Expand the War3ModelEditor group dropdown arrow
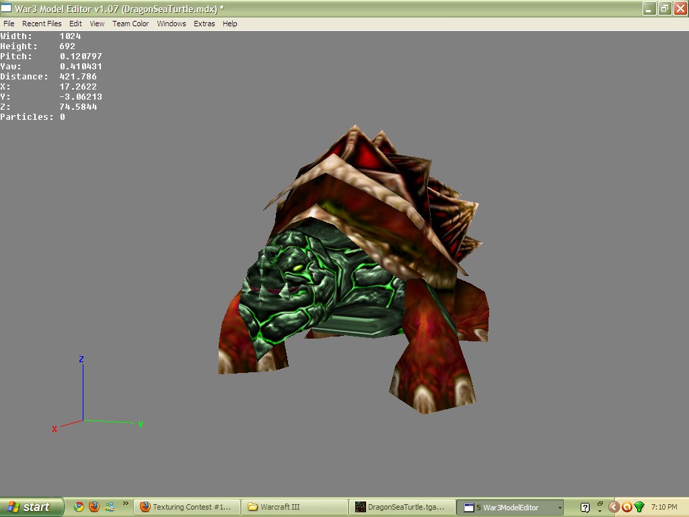Screen dimensions: 689x517 click(x=560, y=508)
